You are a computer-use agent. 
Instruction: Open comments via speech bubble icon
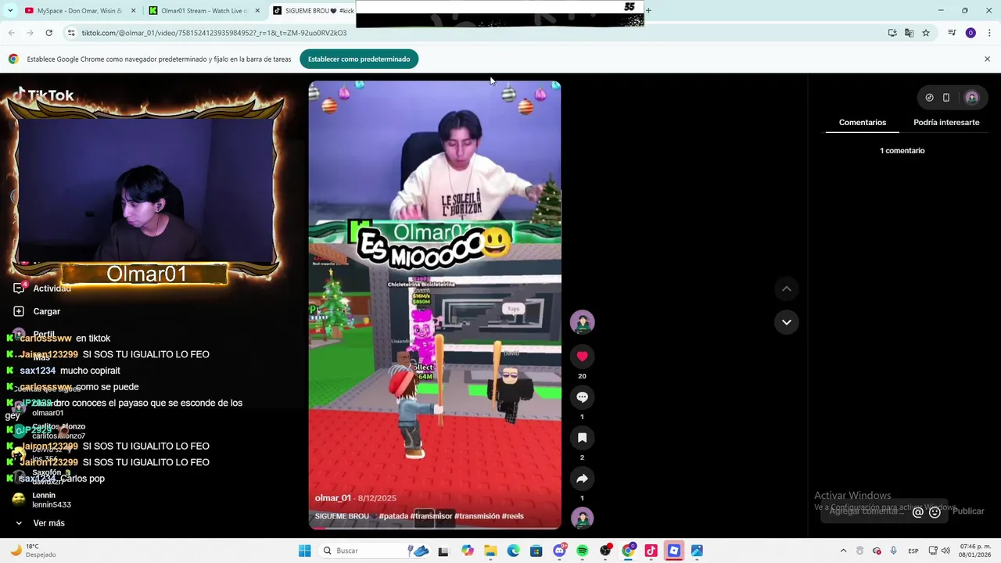pyautogui.click(x=582, y=397)
